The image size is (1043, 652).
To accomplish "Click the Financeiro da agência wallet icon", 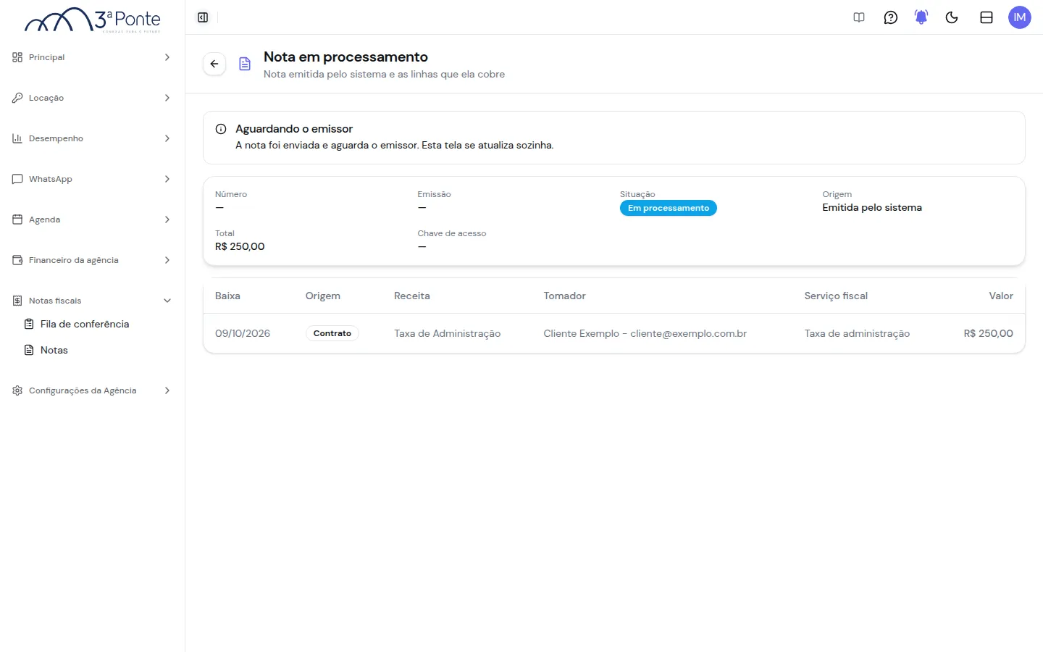I will [17, 260].
